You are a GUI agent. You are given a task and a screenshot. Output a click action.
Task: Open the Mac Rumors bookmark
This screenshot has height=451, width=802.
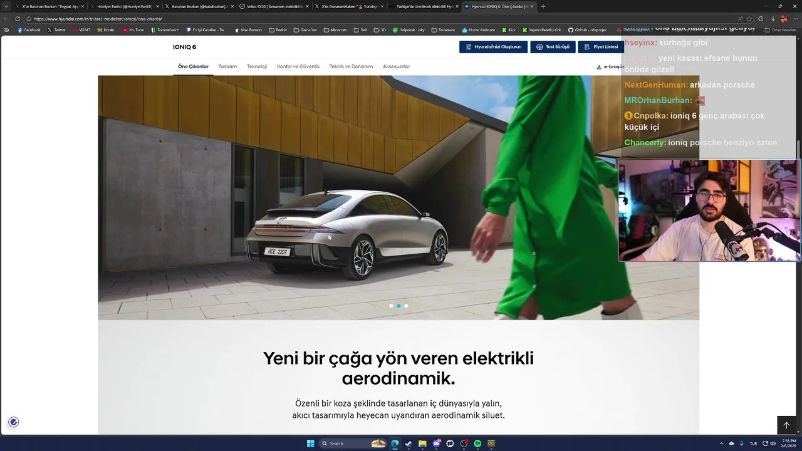248,29
